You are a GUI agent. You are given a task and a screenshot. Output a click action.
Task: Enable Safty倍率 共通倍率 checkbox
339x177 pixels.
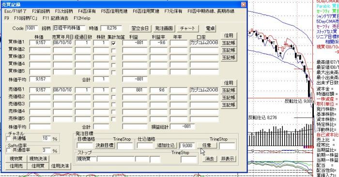click(9, 150)
